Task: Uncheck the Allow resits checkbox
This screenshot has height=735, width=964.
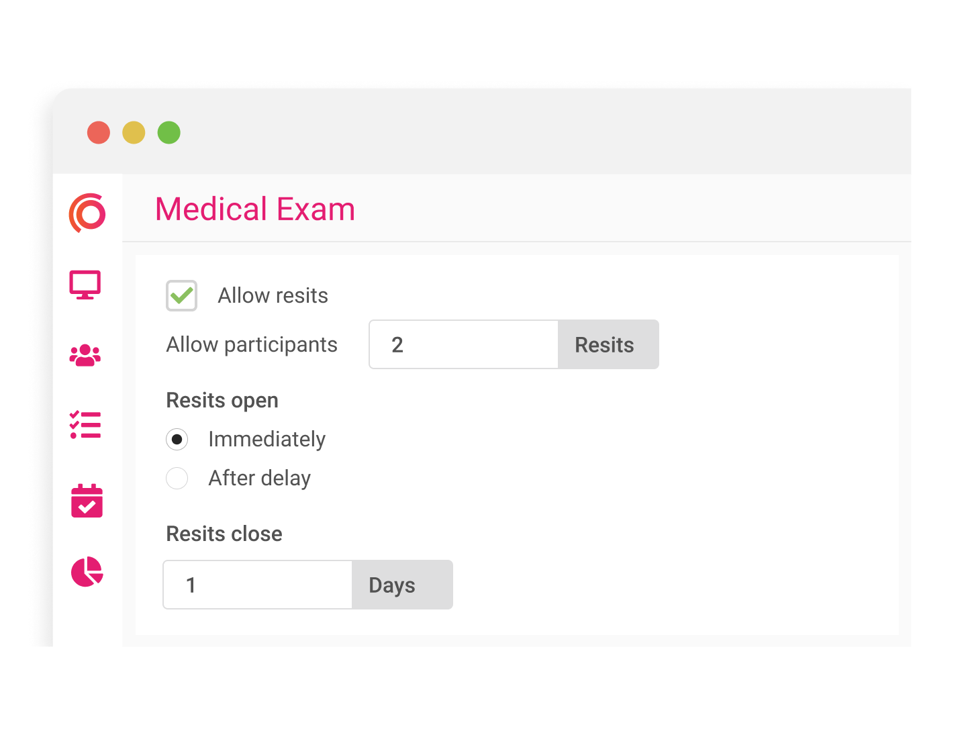Action: pos(181,295)
